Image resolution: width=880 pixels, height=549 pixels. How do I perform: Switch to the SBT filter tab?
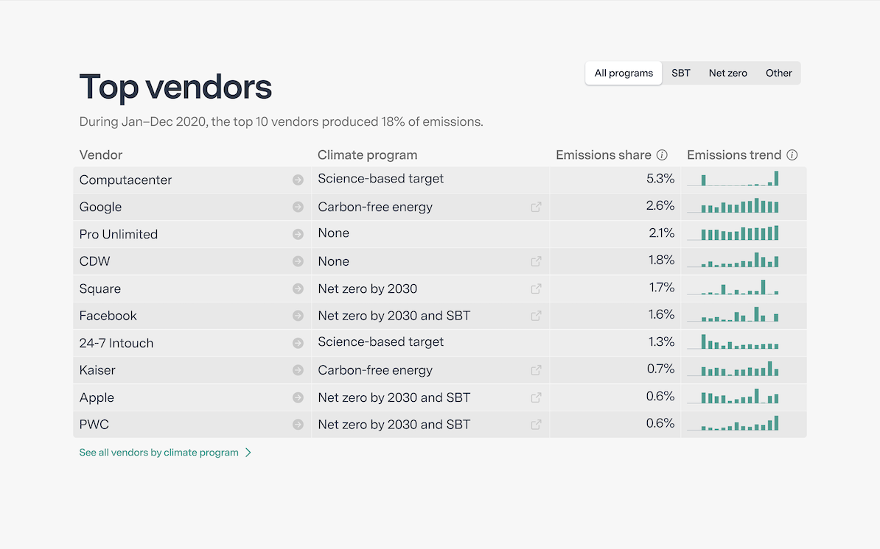(681, 74)
